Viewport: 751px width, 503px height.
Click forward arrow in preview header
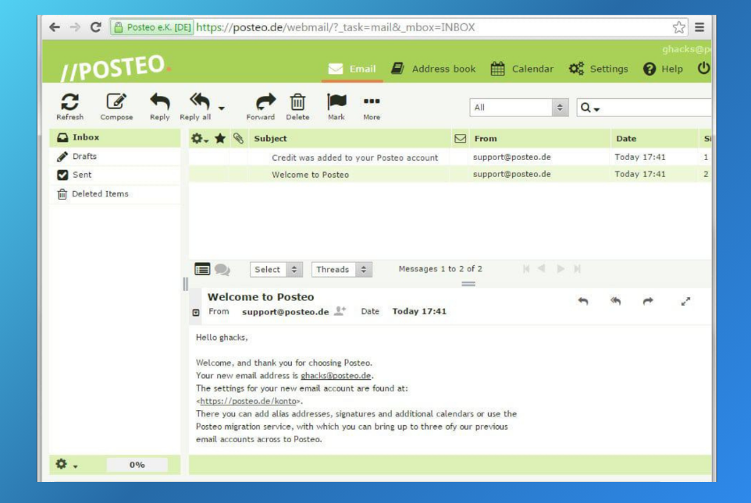(647, 301)
